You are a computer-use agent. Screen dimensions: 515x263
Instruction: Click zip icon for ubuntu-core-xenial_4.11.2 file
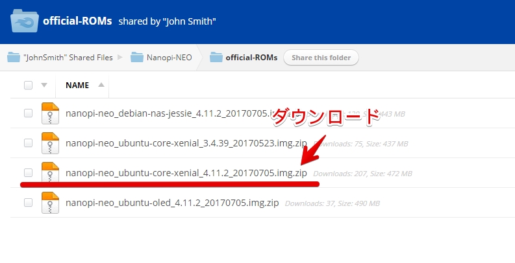click(50, 172)
